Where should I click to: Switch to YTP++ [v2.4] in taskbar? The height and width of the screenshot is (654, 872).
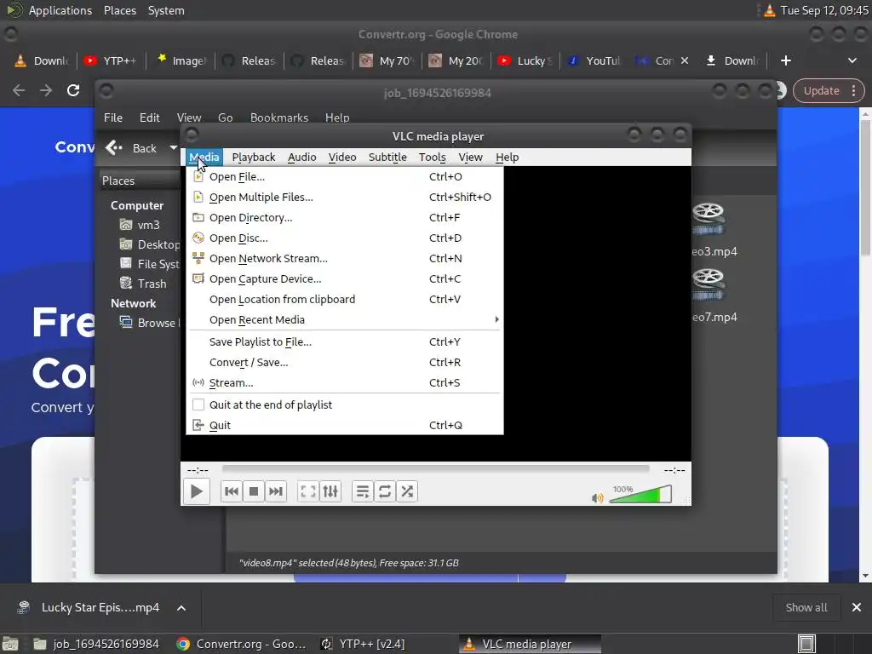point(364,644)
